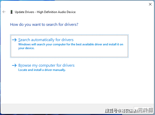The image size is (155, 115).
Task: Close the Update Drivers dialog with X
Action: (150, 4)
